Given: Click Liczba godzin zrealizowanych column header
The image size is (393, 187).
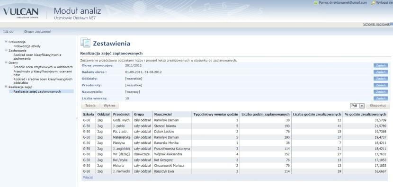Looking at the screenshot, I should 317,114.
